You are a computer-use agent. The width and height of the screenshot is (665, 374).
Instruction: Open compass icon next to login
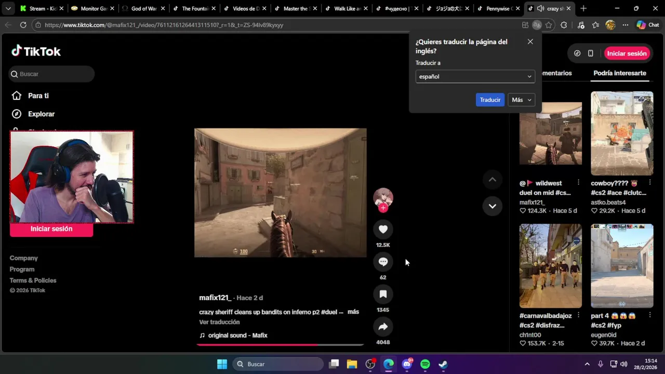(577, 53)
